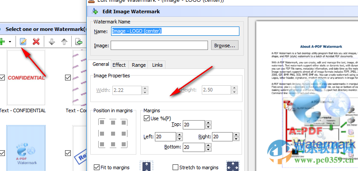Click the Browse... button
The height and width of the screenshot is (171, 358).
[x=225, y=46]
